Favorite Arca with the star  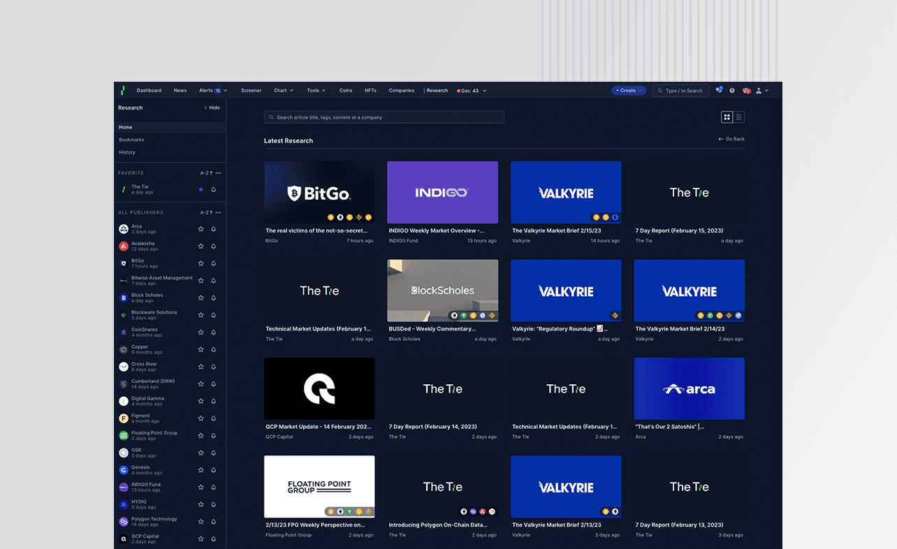(201, 228)
